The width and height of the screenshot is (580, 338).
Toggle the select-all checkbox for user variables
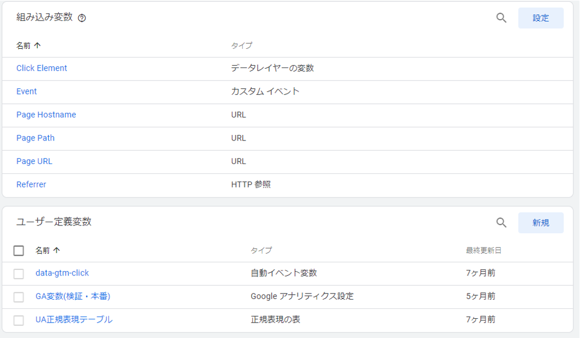pos(19,251)
